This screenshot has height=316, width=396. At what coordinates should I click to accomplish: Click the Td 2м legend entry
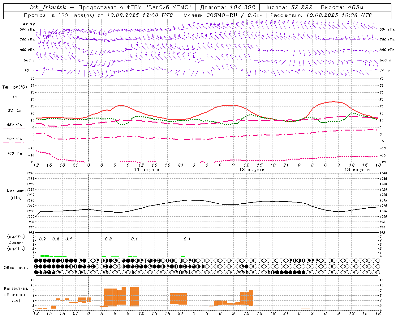point(14,110)
